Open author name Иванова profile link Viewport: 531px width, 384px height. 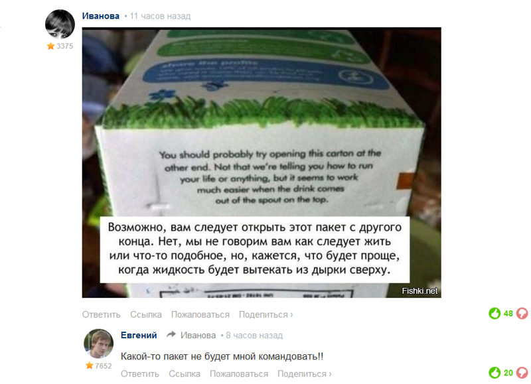coord(101,16)
